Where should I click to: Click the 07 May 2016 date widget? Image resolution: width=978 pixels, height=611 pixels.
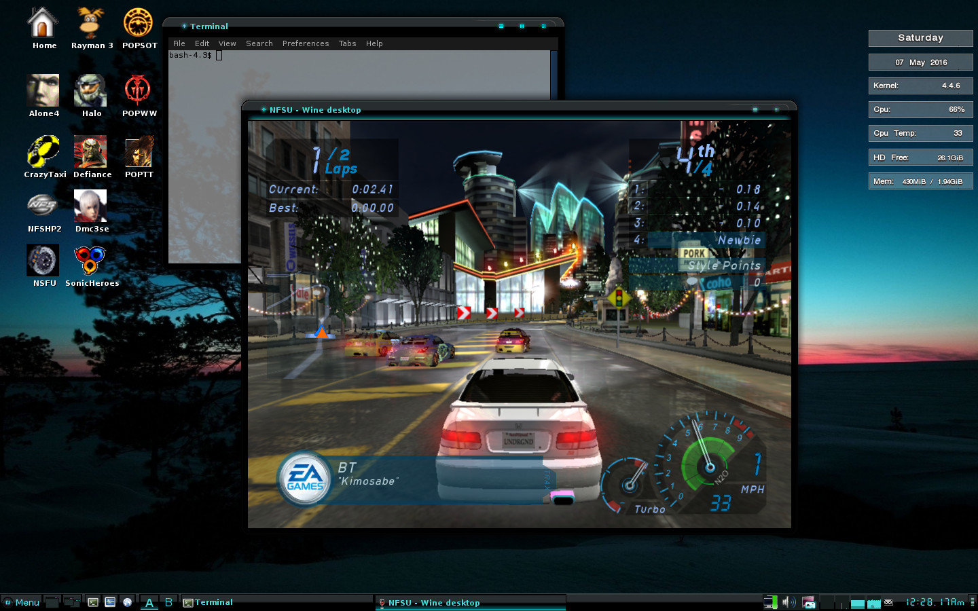pos(920,62)
